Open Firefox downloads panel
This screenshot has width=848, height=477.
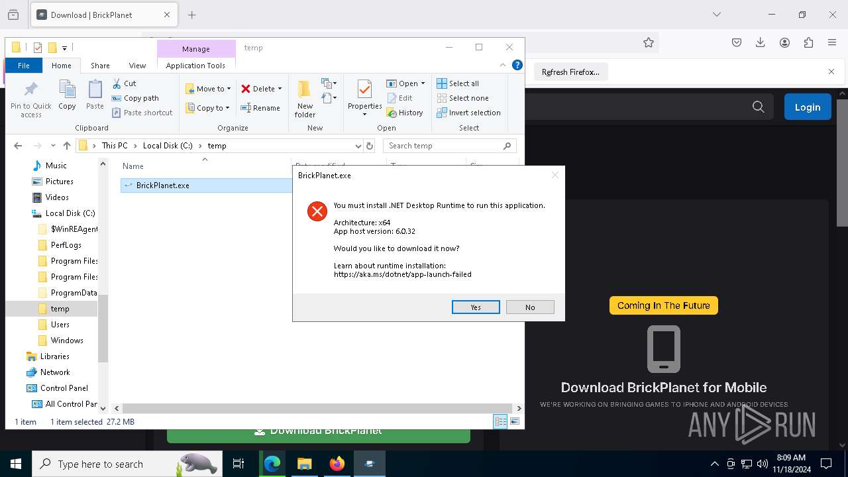(x=760, y=42)
